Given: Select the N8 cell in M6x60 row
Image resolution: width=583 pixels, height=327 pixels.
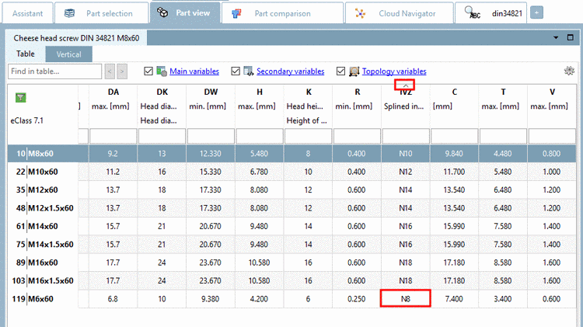Looking at the screenshot, I should (x=405, y=298).
